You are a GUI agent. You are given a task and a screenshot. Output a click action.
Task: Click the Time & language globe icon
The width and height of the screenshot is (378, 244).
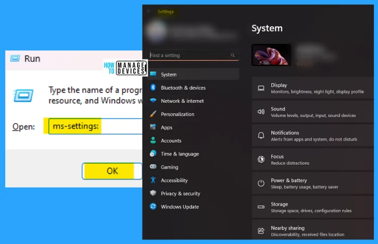153,154
